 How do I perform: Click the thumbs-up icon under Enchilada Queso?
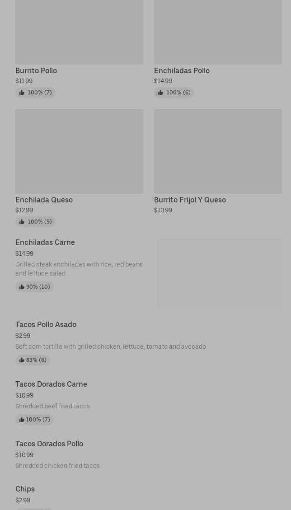pyautogui.click(x=22, y=222)
